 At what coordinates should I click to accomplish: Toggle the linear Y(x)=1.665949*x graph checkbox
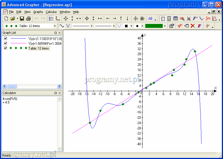click(5, 43)
